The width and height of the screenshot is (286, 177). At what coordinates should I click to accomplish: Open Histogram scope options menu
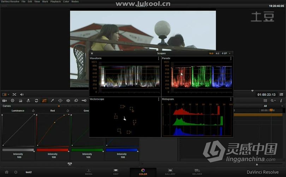pyautogui.click(x=231, y=99)
